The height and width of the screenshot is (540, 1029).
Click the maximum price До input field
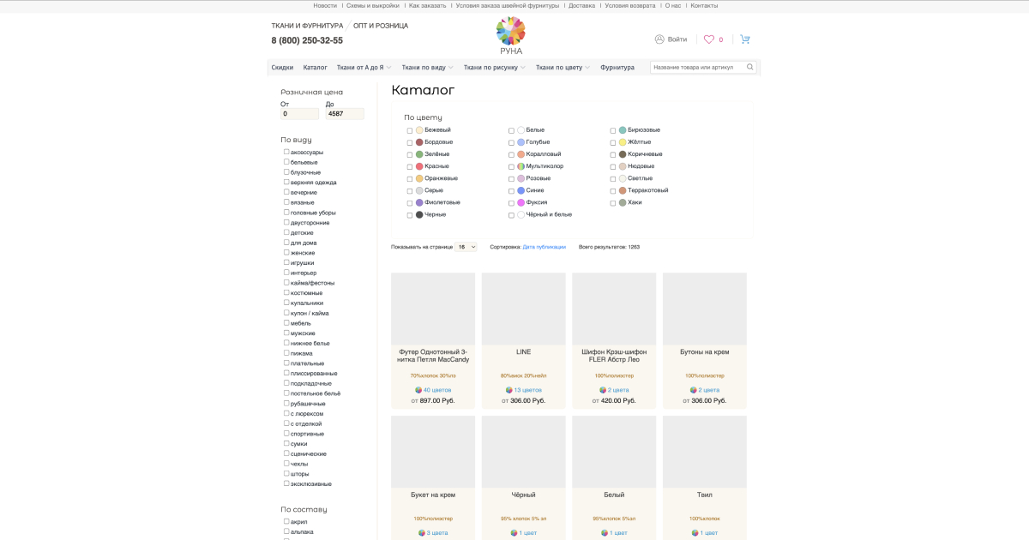(345, 114)
